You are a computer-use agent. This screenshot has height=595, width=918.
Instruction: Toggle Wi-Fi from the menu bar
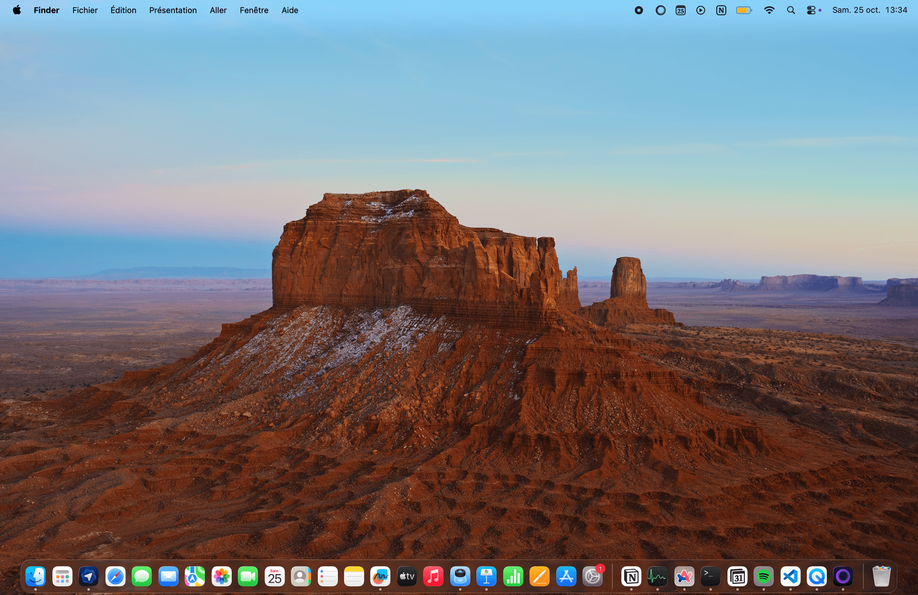click(x=770, y=10)
